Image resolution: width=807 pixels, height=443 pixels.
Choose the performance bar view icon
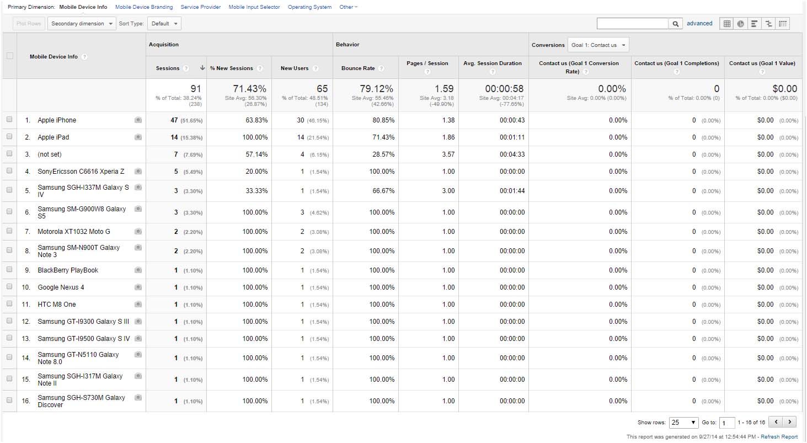click(754, 24)
